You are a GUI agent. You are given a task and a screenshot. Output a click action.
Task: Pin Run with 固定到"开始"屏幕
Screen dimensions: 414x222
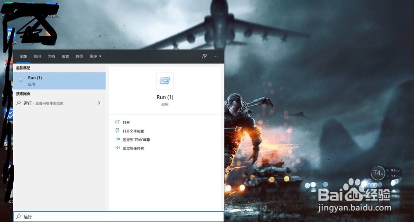coord(136,140)
